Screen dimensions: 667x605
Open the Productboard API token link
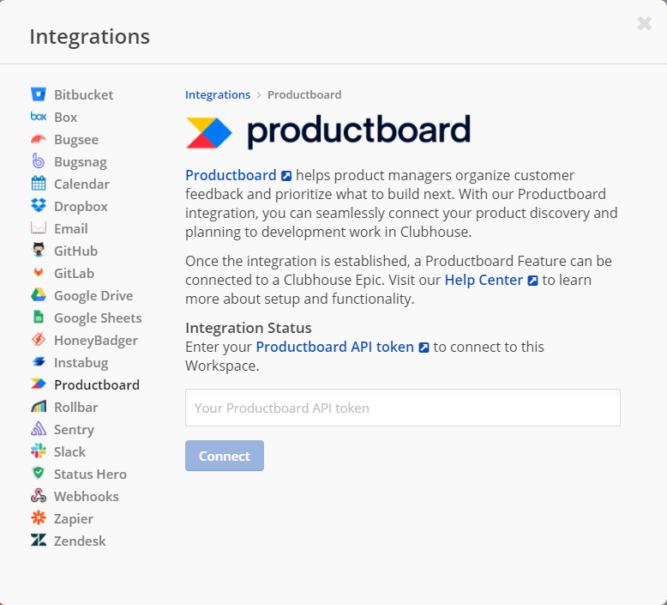tap(334, 347)
